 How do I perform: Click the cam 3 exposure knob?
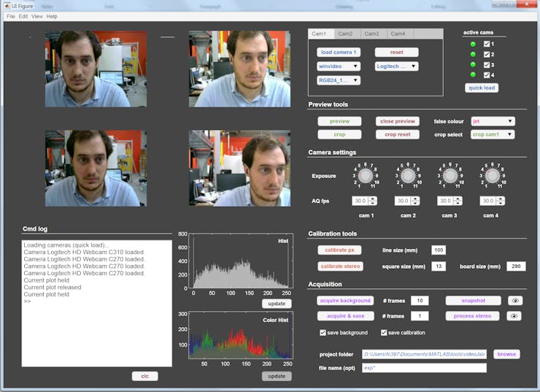point(450,176)
